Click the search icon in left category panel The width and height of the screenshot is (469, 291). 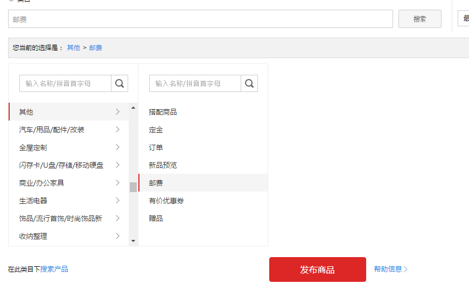point(120,83)
